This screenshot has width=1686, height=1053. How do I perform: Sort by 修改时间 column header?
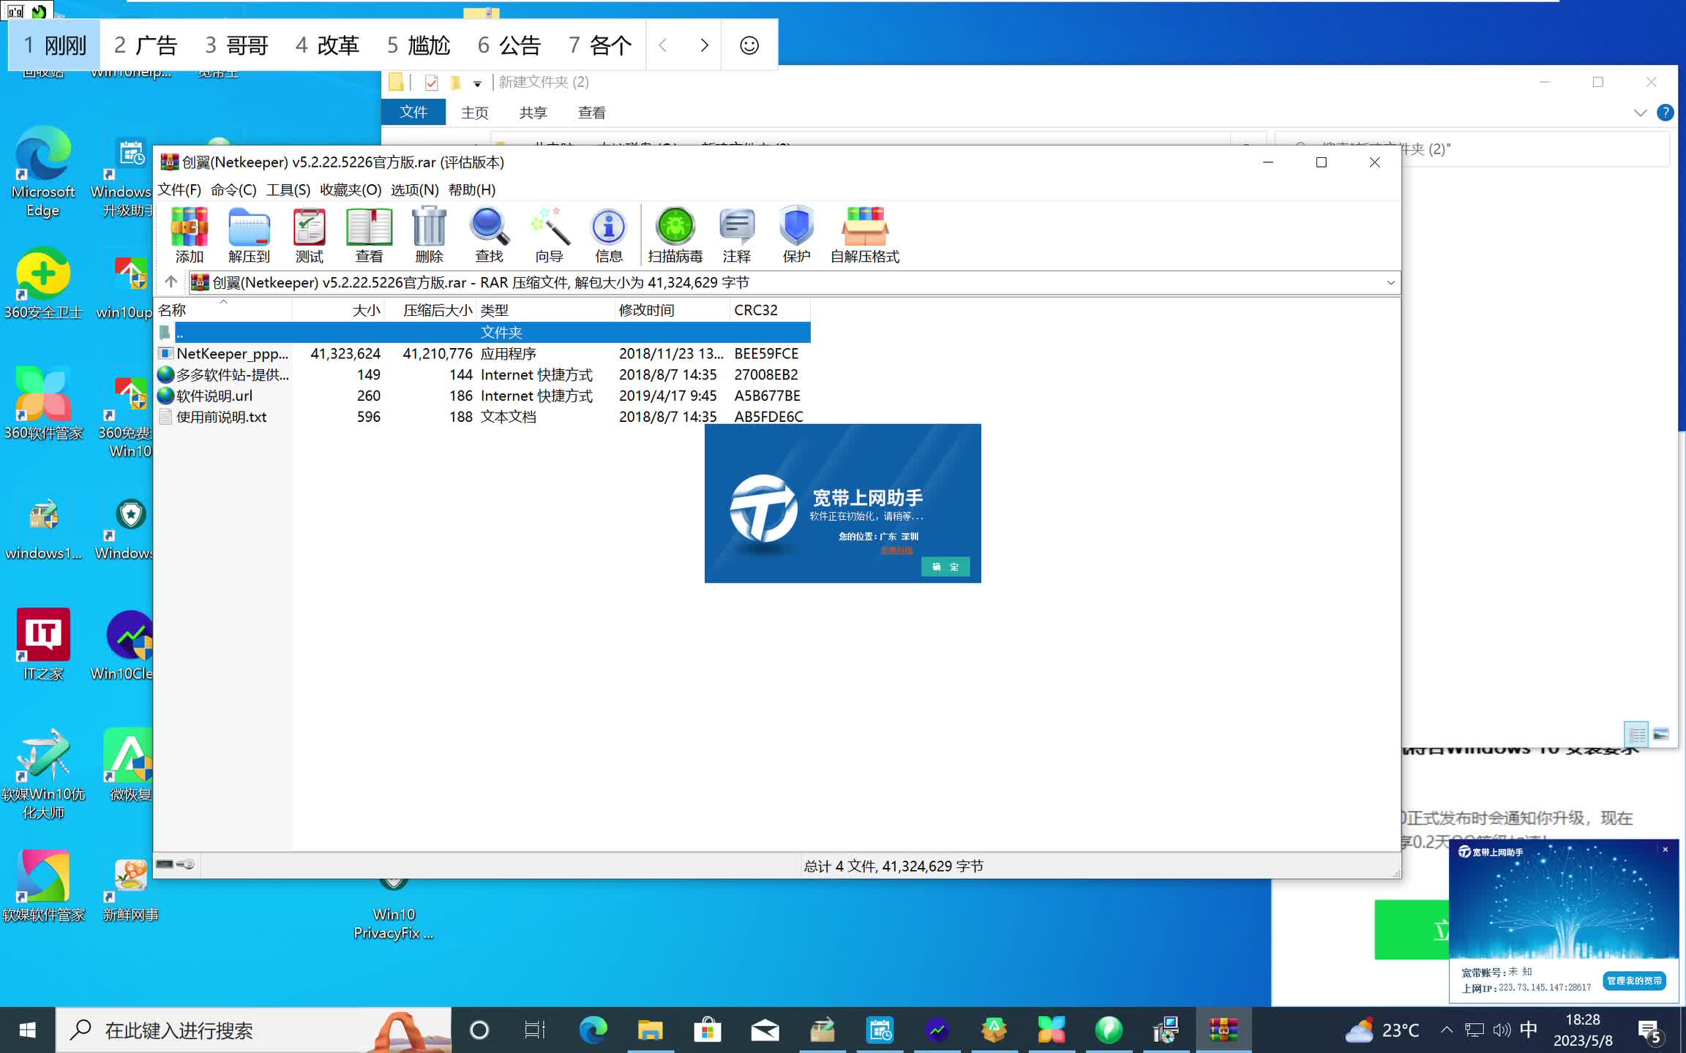pyautogui.click(x=672, y=310)
